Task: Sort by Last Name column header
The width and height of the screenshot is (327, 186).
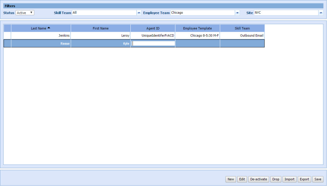Action: click(41, 28)
